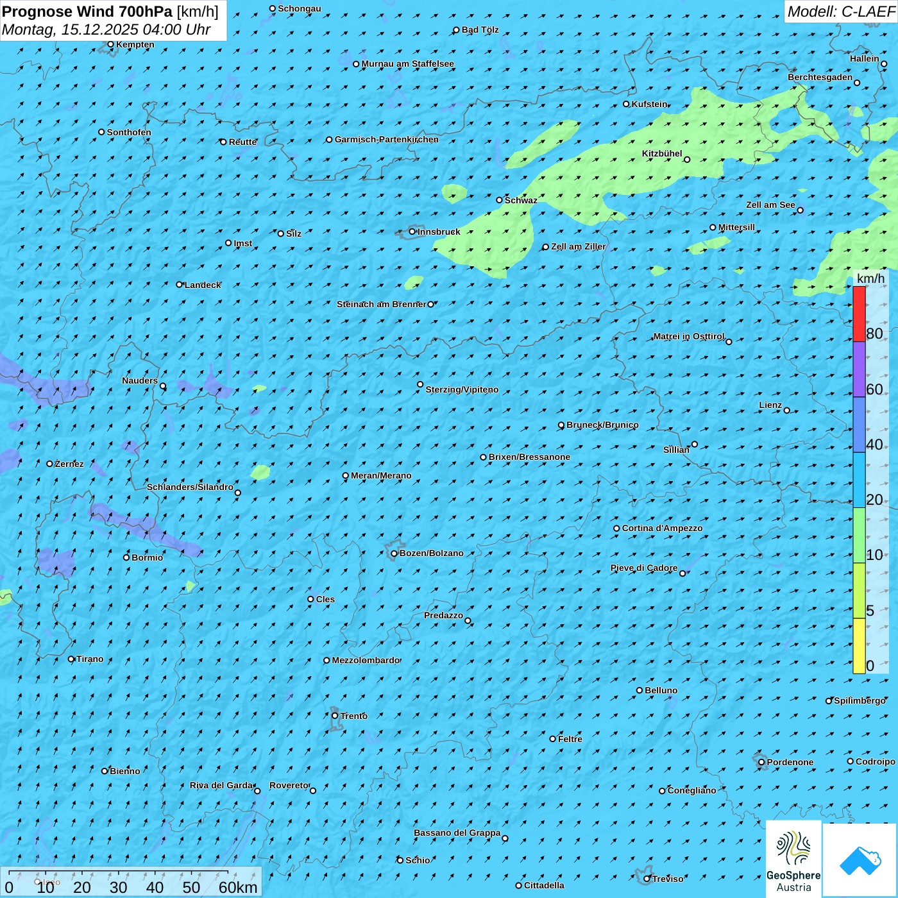This screenshot has height=898, width=898.
Task: Click the Cortina d'Ampezzo label
Action: [x=662, y=528]
